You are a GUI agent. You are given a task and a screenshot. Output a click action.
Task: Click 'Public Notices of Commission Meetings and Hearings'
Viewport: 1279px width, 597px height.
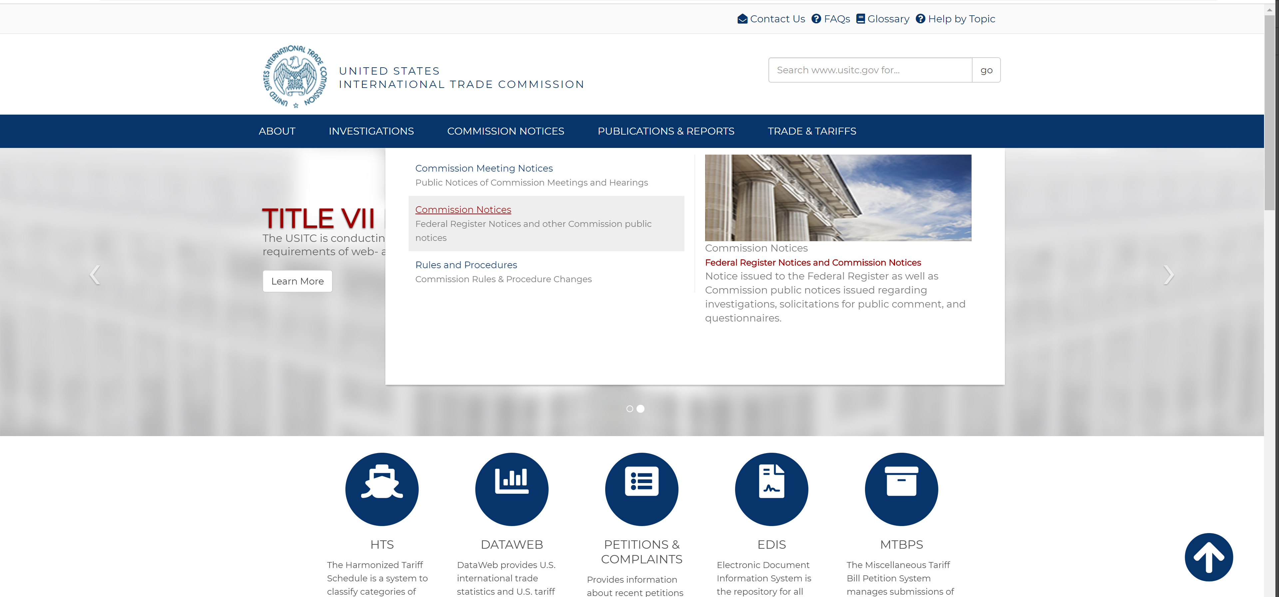pos(531,182)
